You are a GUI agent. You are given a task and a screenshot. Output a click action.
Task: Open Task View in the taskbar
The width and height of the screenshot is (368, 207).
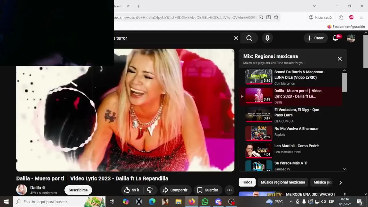tap(112, 202)
